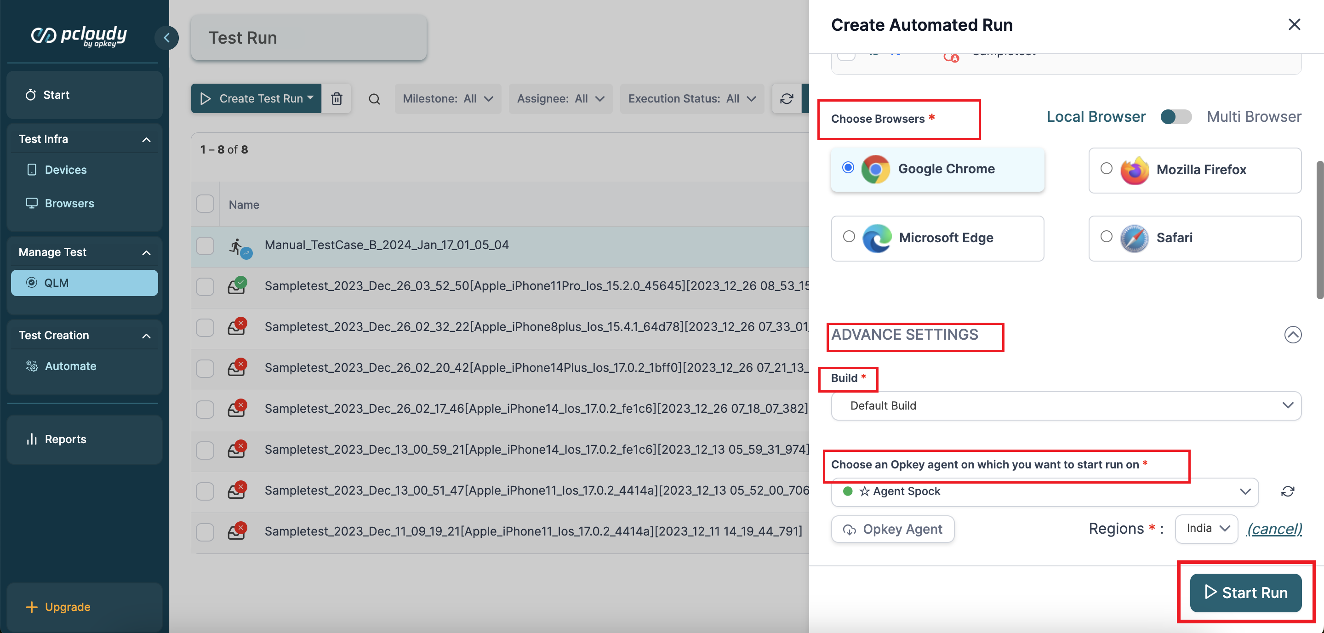Open the Agent Spock agent dropdown

coord(1044,492)
